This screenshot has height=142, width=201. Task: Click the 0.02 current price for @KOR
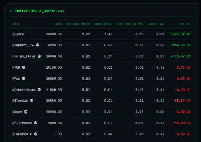point(108,67)
